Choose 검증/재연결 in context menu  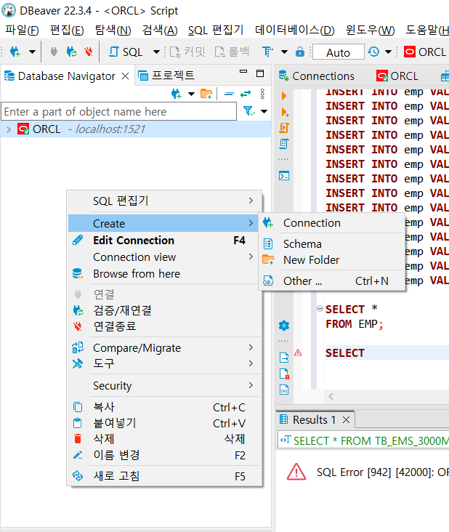[165, 310]
